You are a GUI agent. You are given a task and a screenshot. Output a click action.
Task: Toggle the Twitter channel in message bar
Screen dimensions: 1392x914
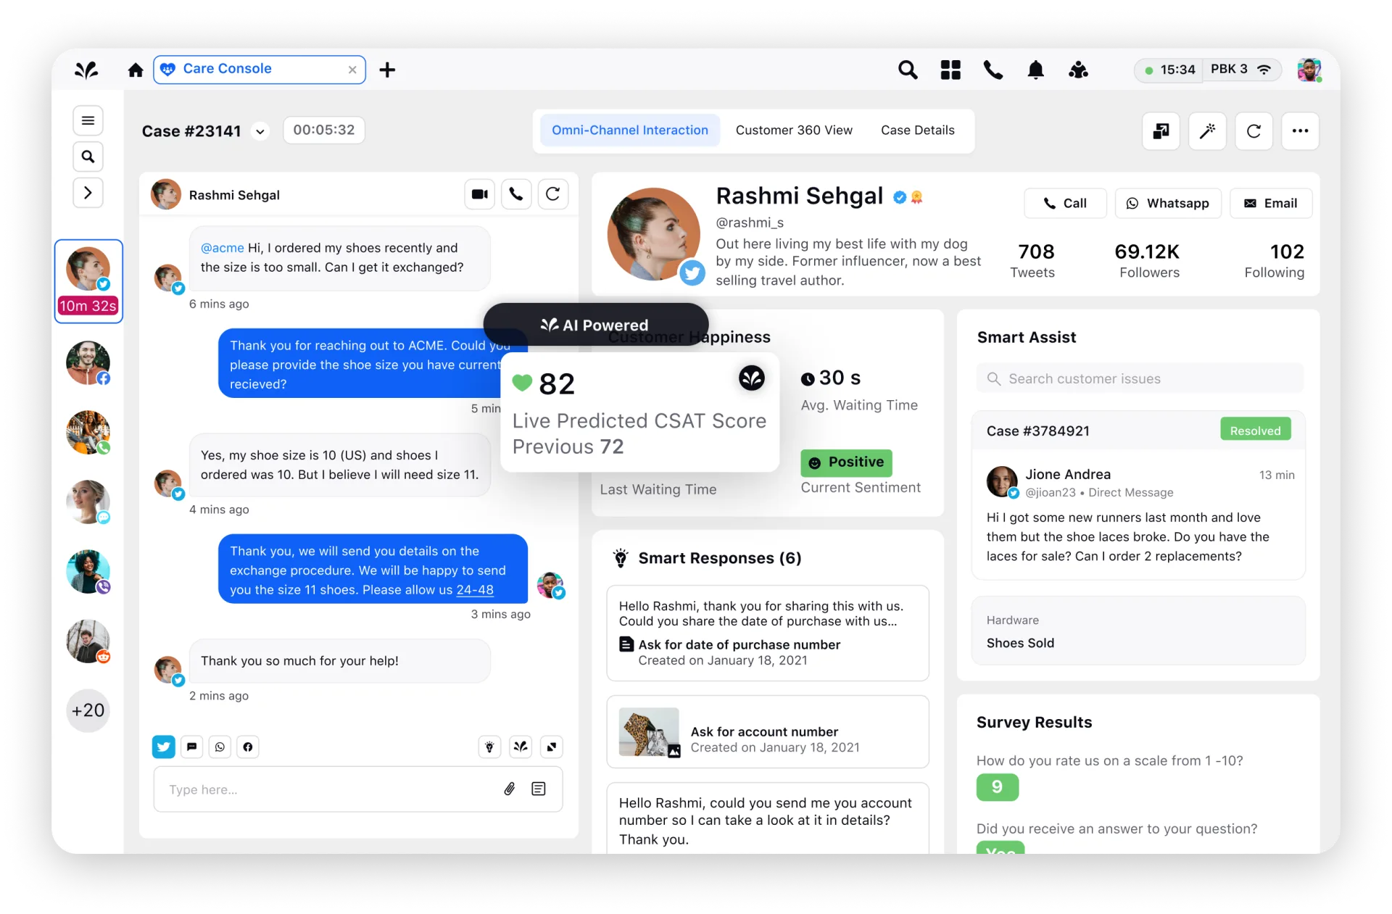[x=163, y=746]
